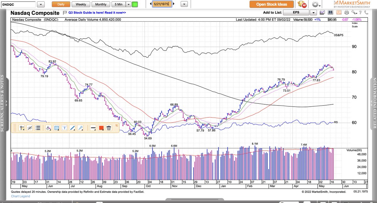Click the Open Stock Ideas button
Image resolution: width=377 pixels, height=203 pixels.
point(271,4)
